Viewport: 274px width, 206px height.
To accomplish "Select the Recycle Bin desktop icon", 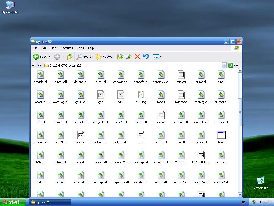I will click(x=261, y=181).
